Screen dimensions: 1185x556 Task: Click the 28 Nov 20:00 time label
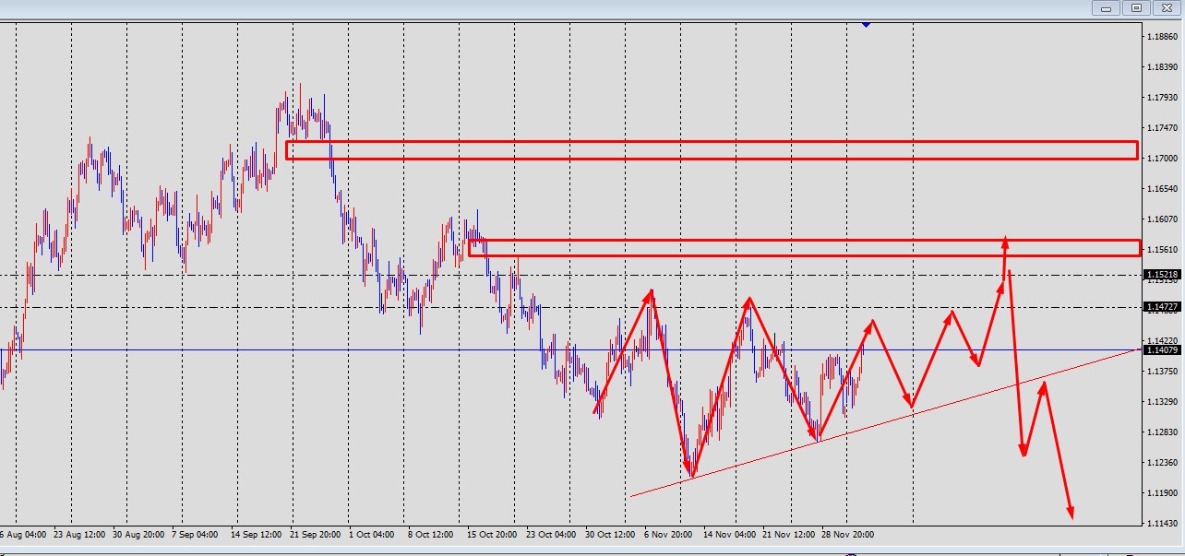coord(849,535)
